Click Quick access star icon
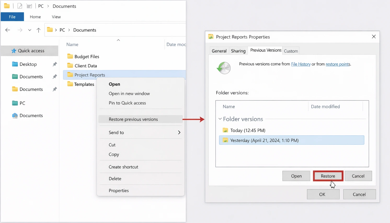 [x=14, y=51]
